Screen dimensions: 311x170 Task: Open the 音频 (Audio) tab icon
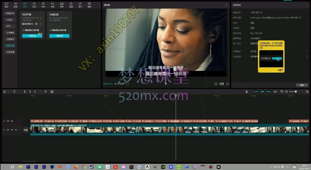click(x=16, y=4)
